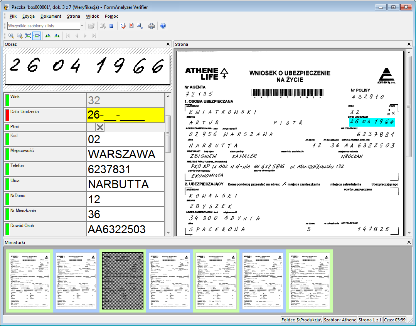Close the Miniaturki panel

coord(408,242)
